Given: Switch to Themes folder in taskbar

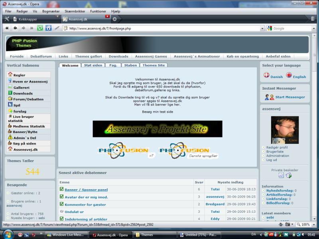Looking at the screenshot, I should (154, 235).
